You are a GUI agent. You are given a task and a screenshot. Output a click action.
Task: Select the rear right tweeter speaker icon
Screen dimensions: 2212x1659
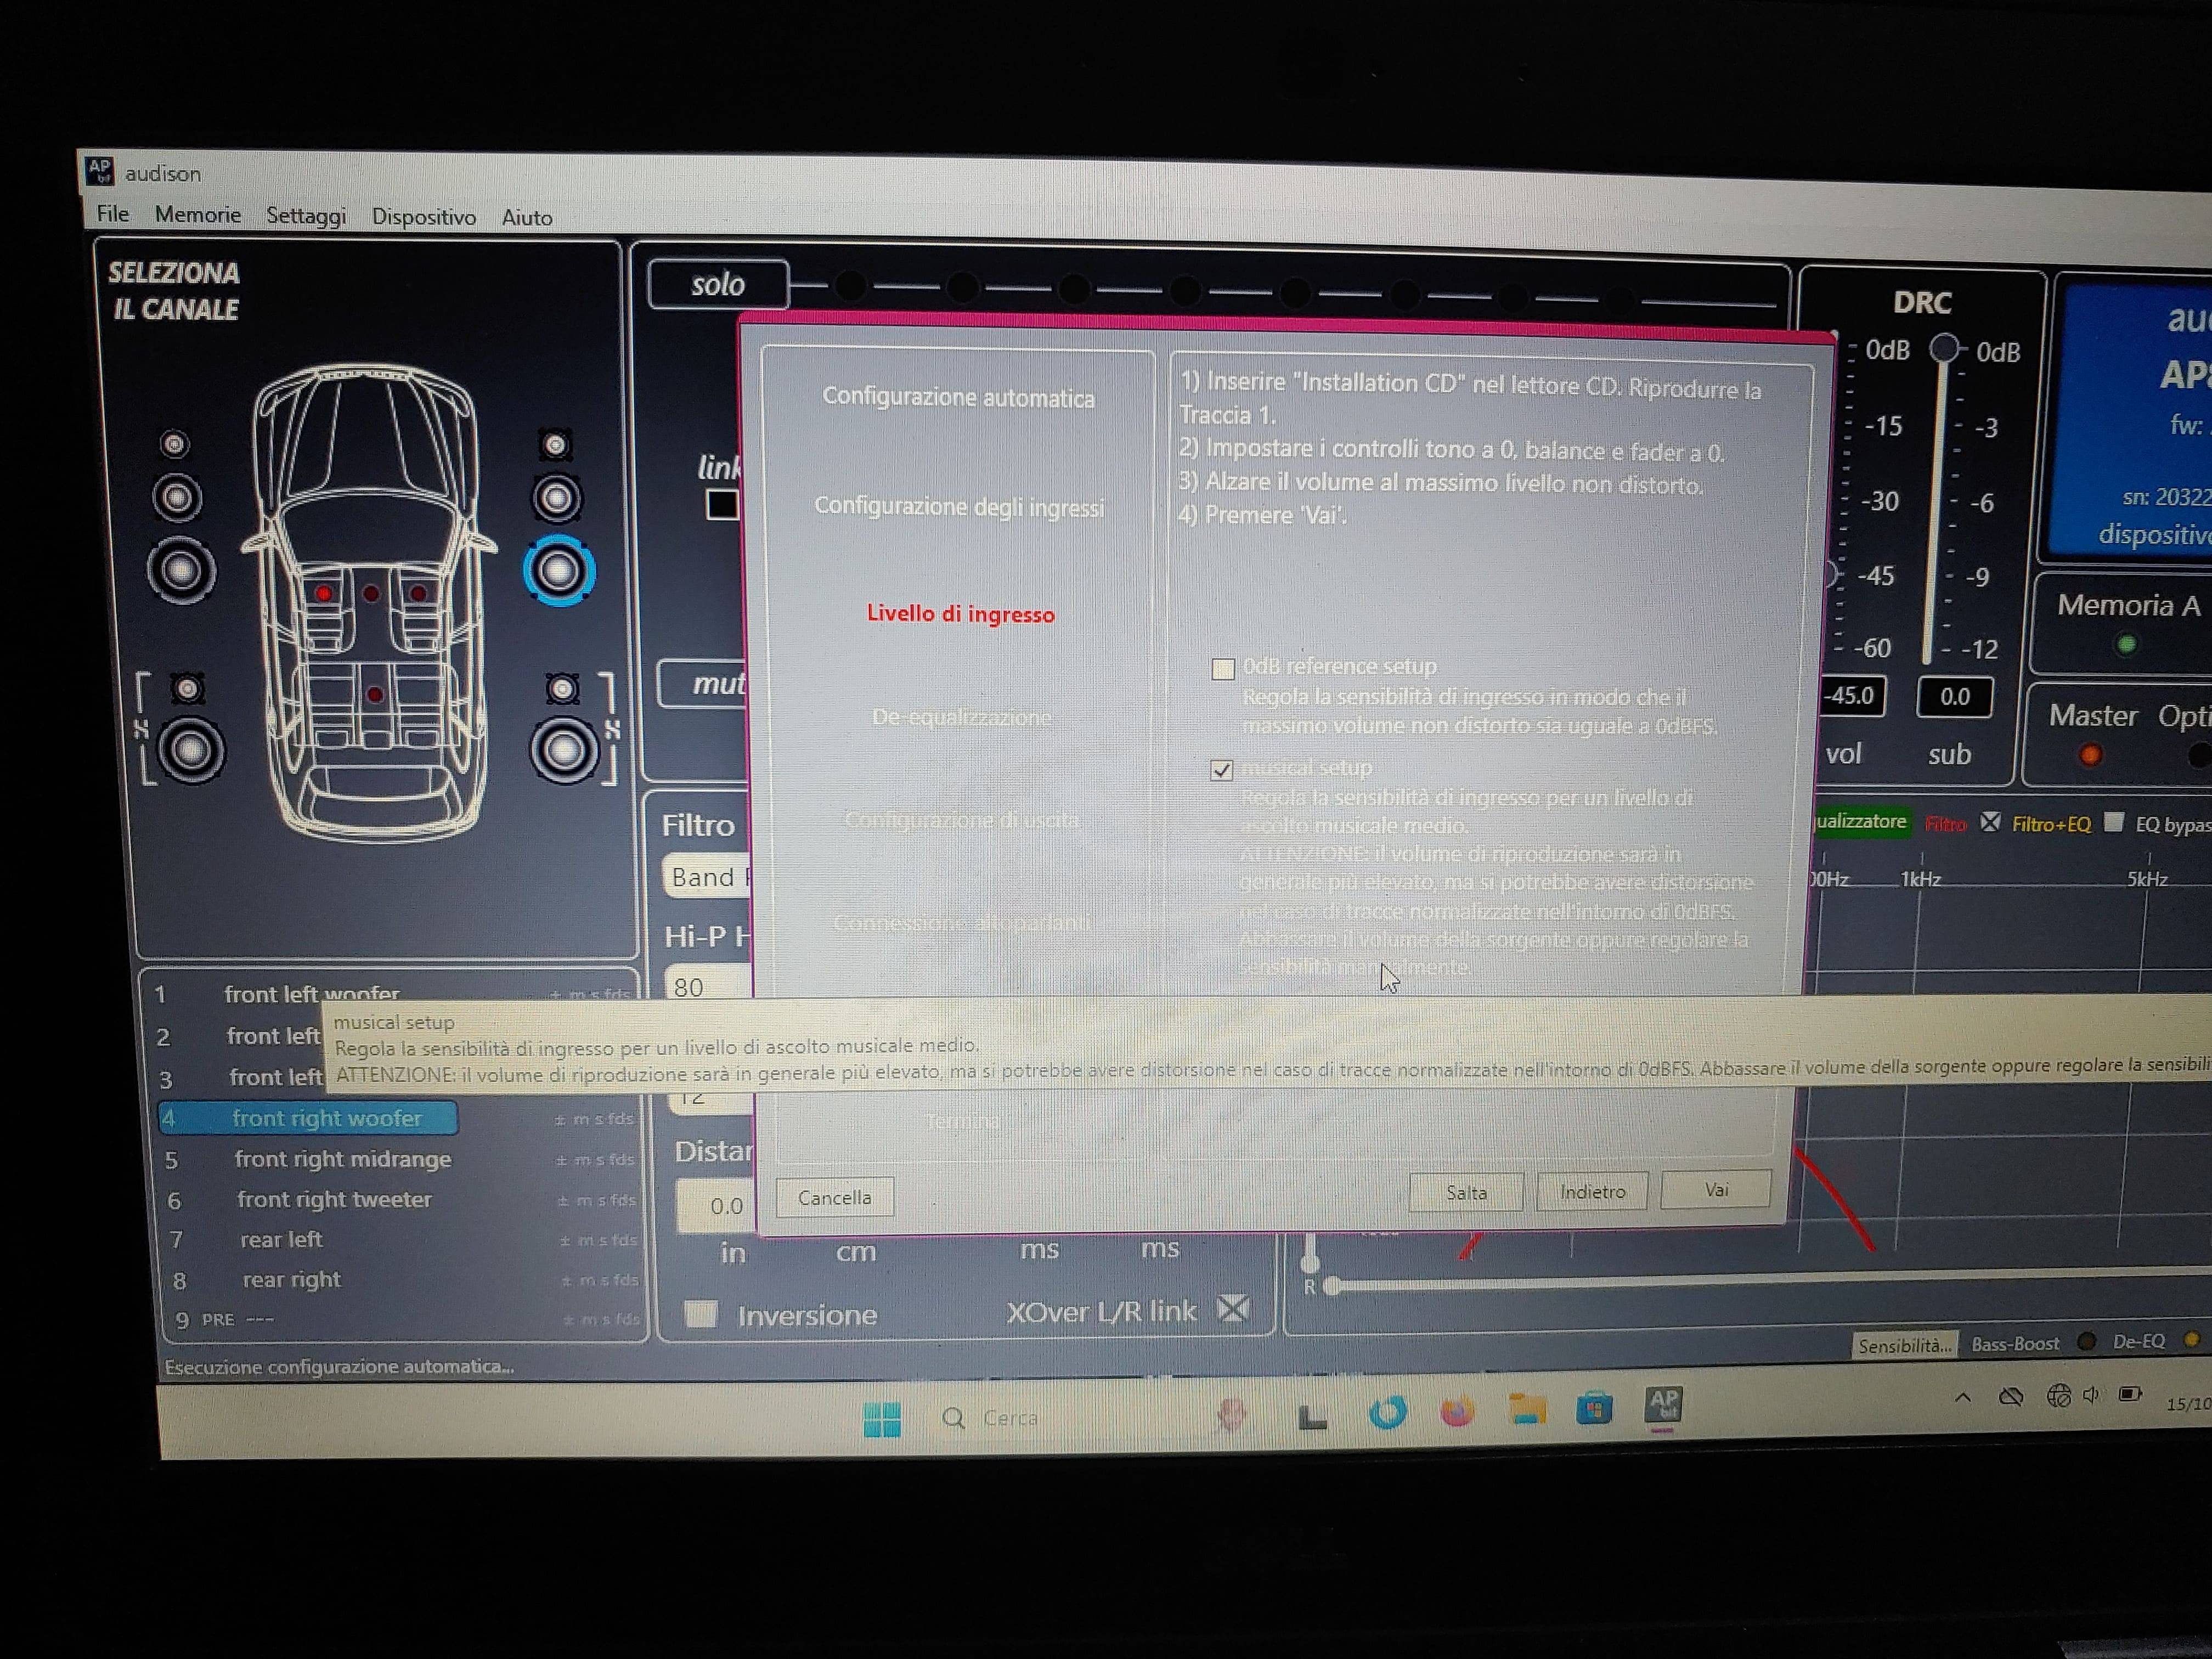563,688
